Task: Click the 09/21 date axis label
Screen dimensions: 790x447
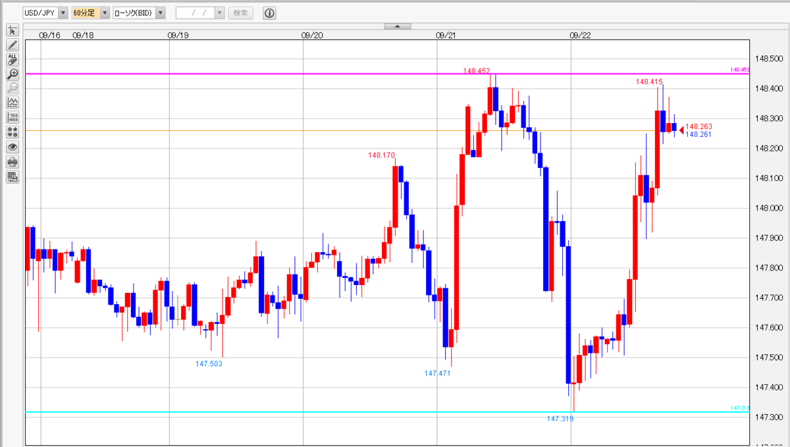Action: (446, 36)
